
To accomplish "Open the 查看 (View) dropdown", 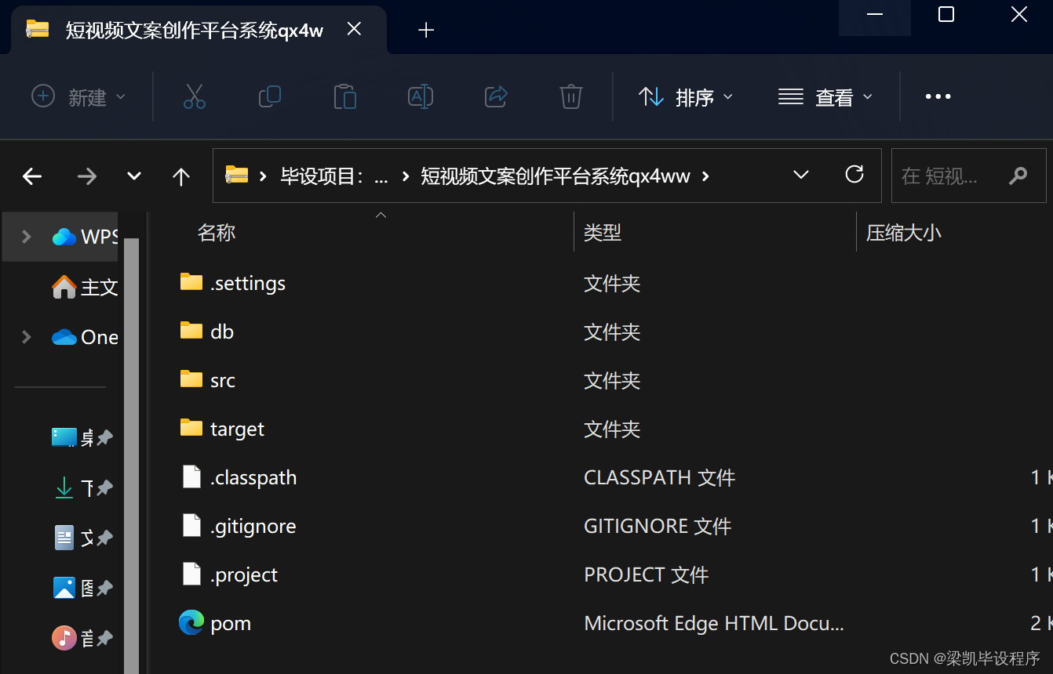I will point(825,96).
